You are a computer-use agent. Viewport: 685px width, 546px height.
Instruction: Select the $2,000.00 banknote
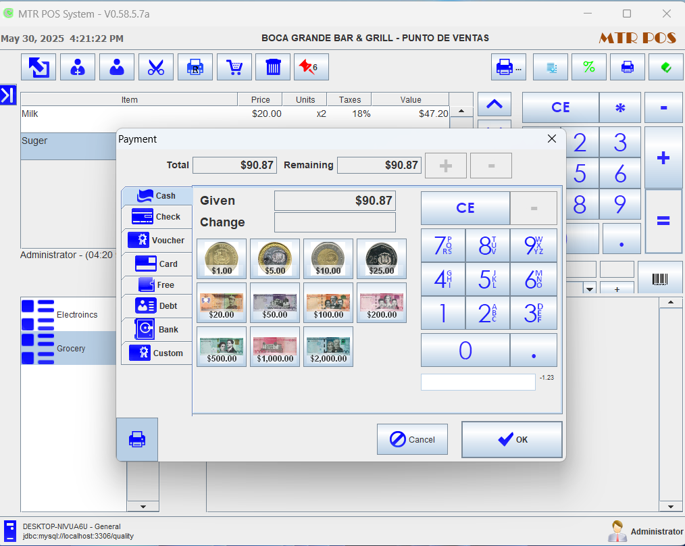[328, 347]
